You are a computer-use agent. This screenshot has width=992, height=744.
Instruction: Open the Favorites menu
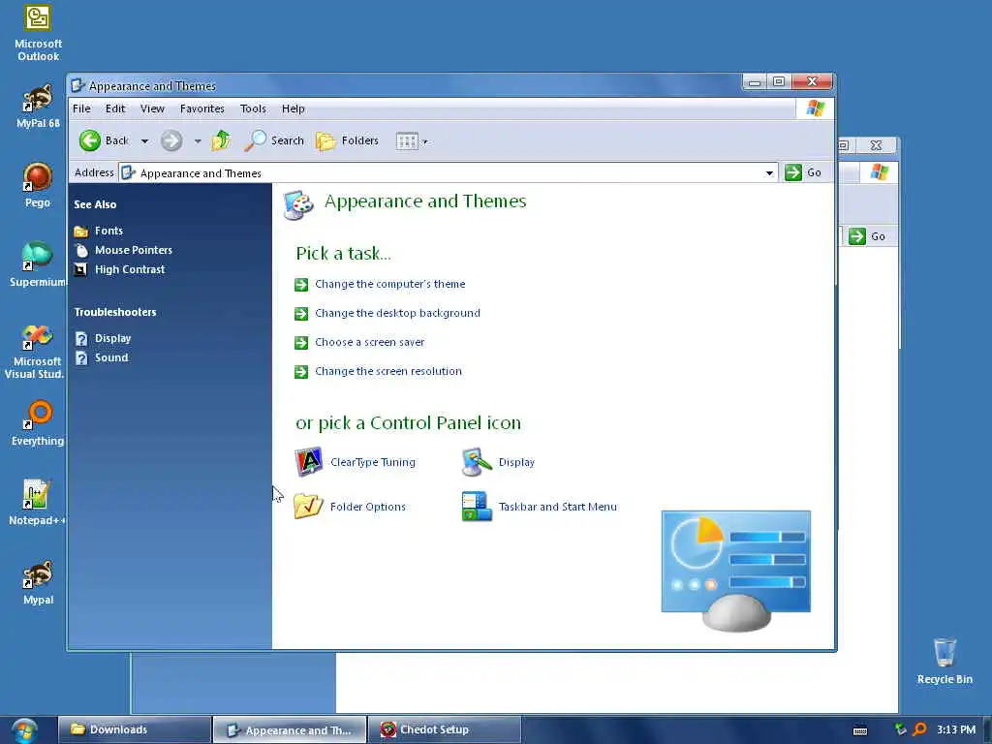[201, 108]
